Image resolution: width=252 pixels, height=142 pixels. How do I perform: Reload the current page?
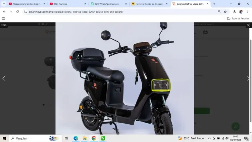pyautogui.click(x=18, y=12)
